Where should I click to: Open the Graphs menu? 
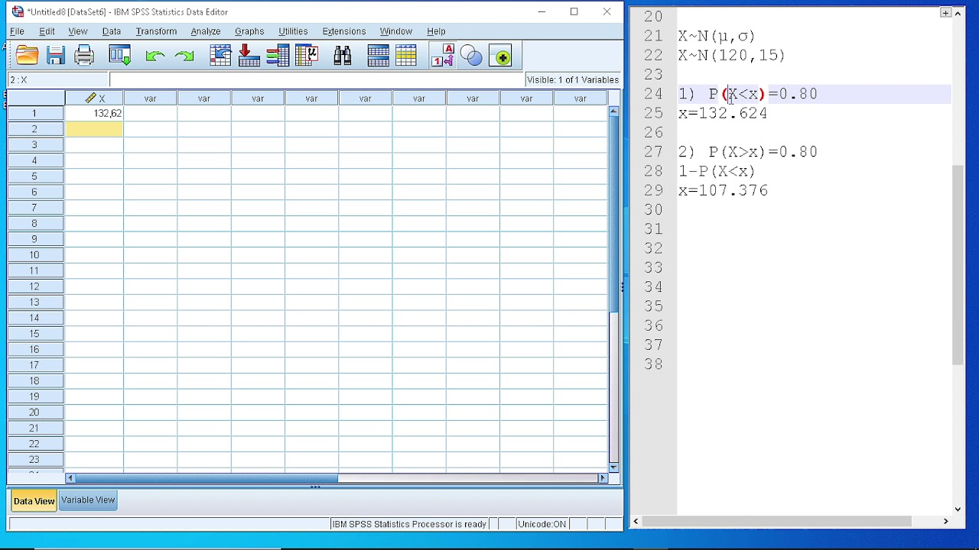click(x=249, y=31)
